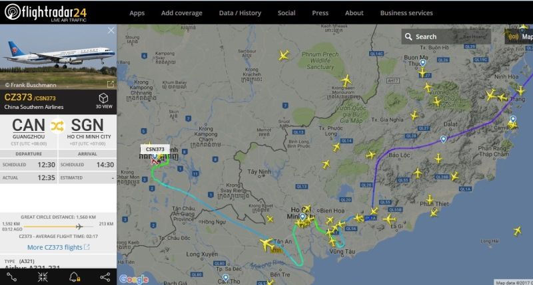This screenshot has width=533, height=285.
Task: Open the Business services menu
Action: [406, 13]
